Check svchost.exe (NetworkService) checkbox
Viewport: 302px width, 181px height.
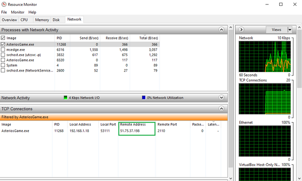pyautogui.click(x=3, y=70)
